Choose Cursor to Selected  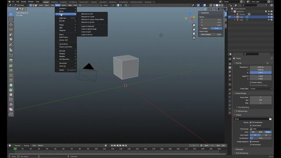point(88,26)
